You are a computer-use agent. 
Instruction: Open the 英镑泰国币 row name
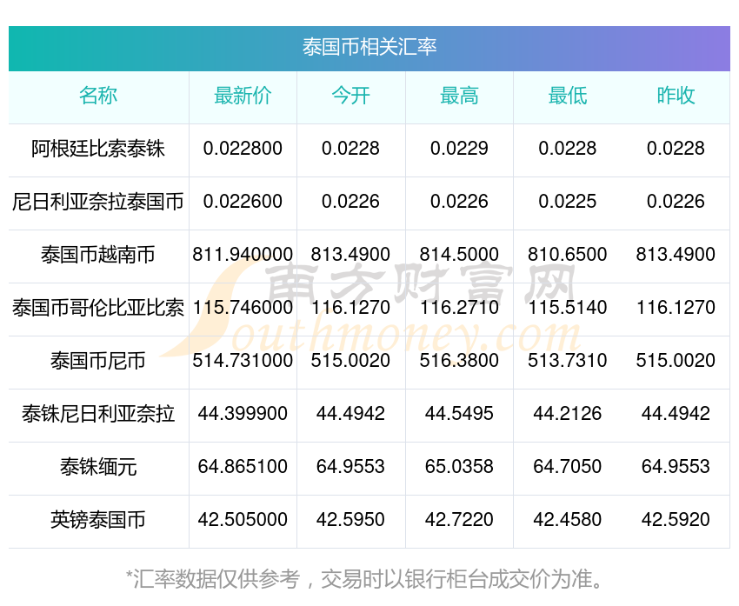point(98,520)
